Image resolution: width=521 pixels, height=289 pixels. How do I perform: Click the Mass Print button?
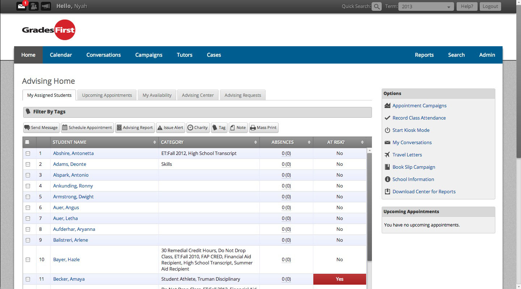(x=263, y=128)
